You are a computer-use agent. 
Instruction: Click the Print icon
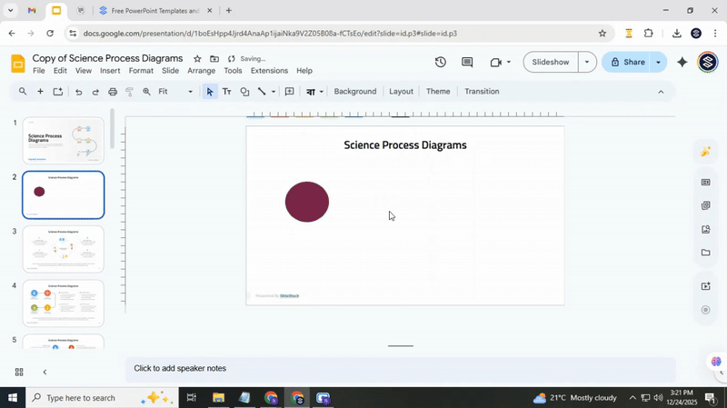113,92
